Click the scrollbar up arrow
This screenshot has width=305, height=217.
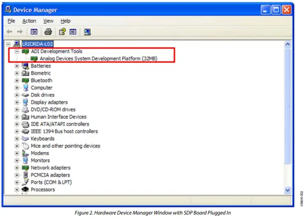(x=287, y=44)
